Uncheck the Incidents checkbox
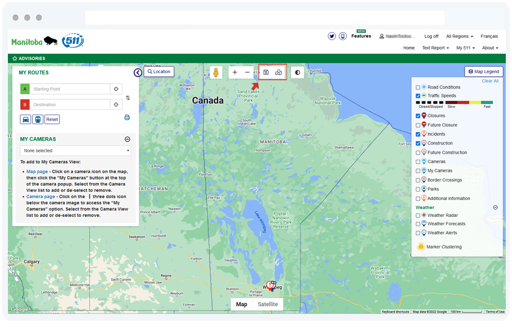This screenshot has width=512, height=328. 418,134
